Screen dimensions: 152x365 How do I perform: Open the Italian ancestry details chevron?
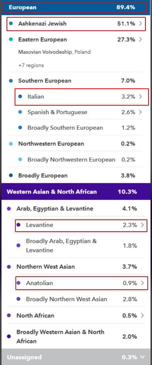pos(140,96)
